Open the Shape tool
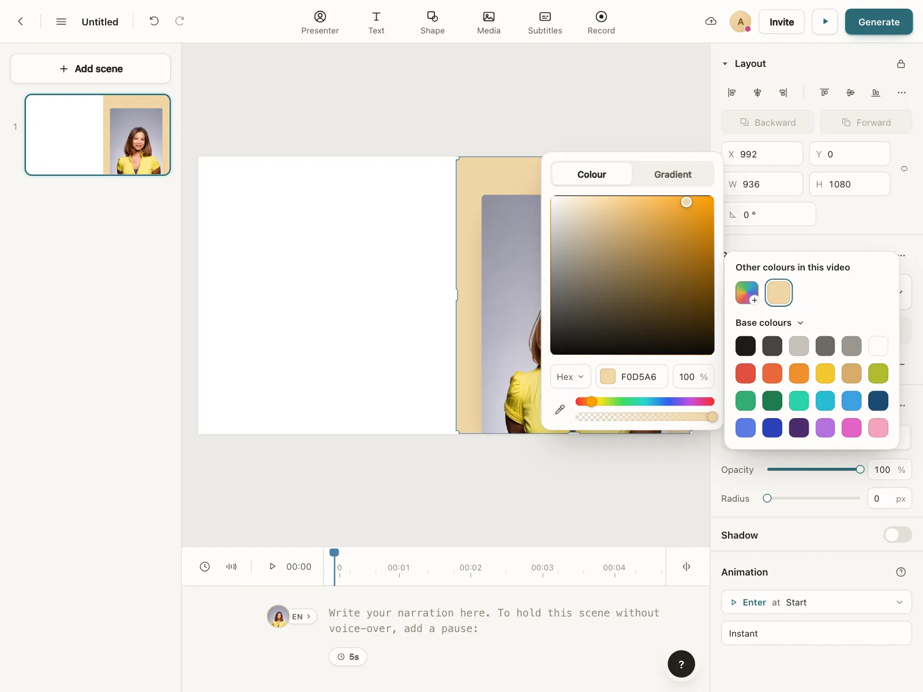The height and width of the screenshot is (692, 923). click(433, 22)
